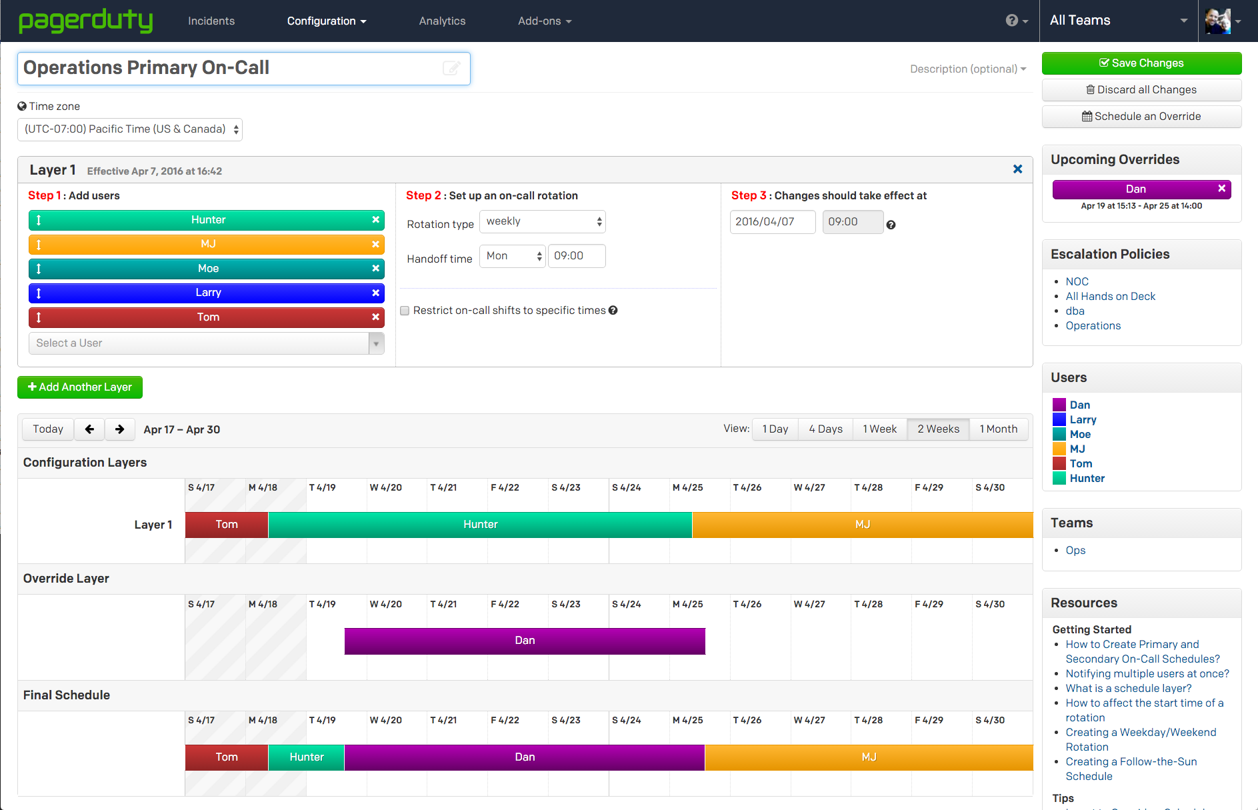
Task: Click the Save Changes button
Action: click(x=1141, y=63)
